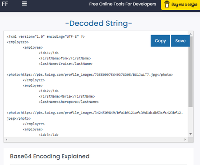
Task: Click the photo URL containing 3424509849
Action: 95,113
